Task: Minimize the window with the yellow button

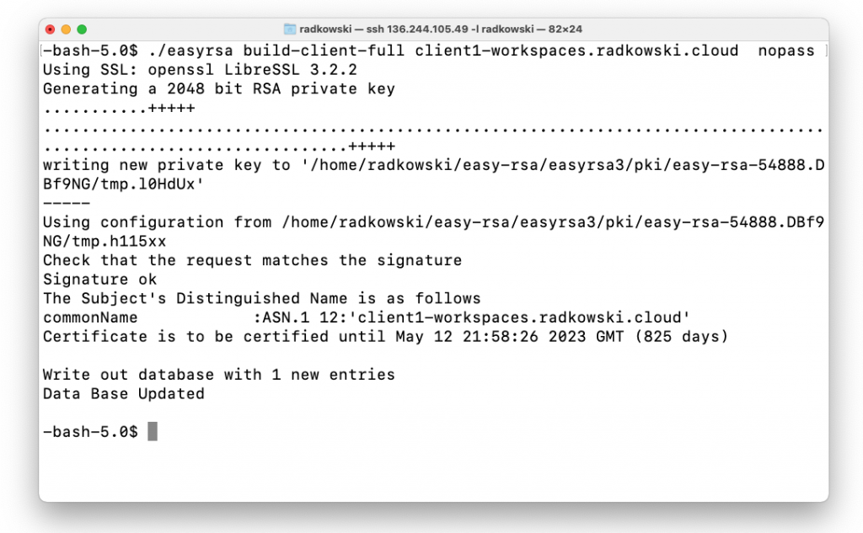Action: 66,29
